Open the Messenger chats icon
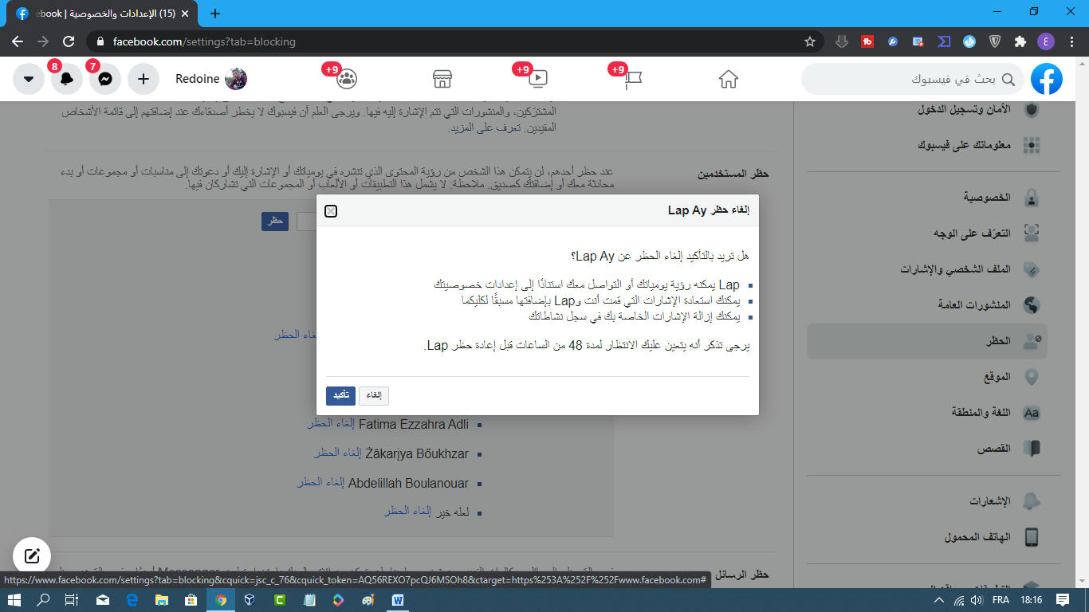1089x612 pixels. pyautogui.click(x=105, y=79)
